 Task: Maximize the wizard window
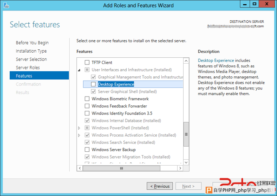(254, 4)
